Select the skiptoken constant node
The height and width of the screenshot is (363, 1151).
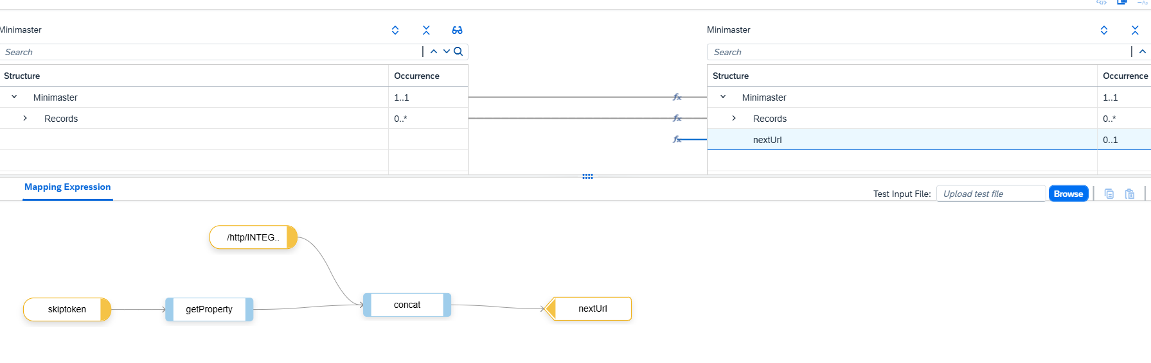(67, 309)
